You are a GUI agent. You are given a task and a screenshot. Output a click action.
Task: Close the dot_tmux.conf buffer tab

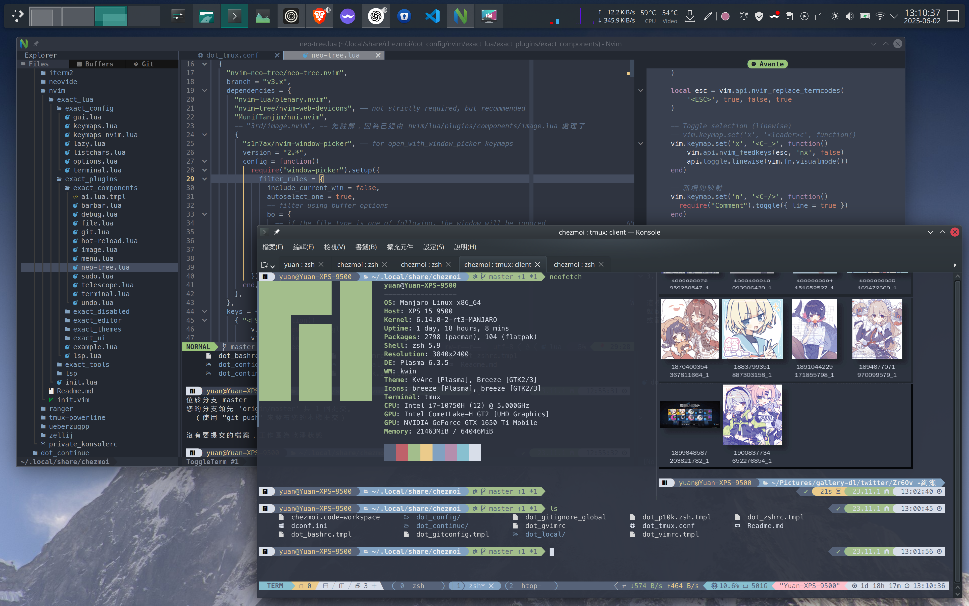tap(277, 55)
